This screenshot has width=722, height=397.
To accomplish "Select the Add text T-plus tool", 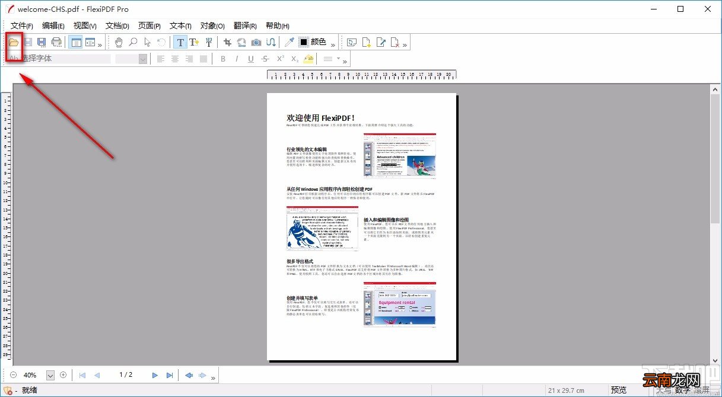I will tap(194, 42).
